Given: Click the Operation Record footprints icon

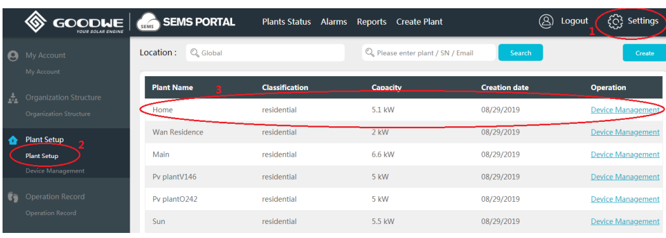Looking at the screenshot, I should point(13,197).
